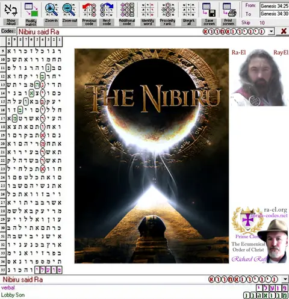
Task: Click the 'Lobby Son' entry
Action: 13,295
